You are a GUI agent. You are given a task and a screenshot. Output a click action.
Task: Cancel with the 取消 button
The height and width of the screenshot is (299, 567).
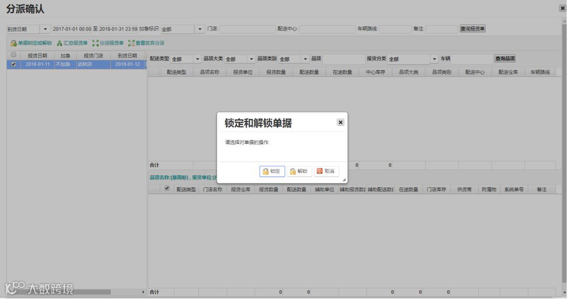[x=326, y=171]
